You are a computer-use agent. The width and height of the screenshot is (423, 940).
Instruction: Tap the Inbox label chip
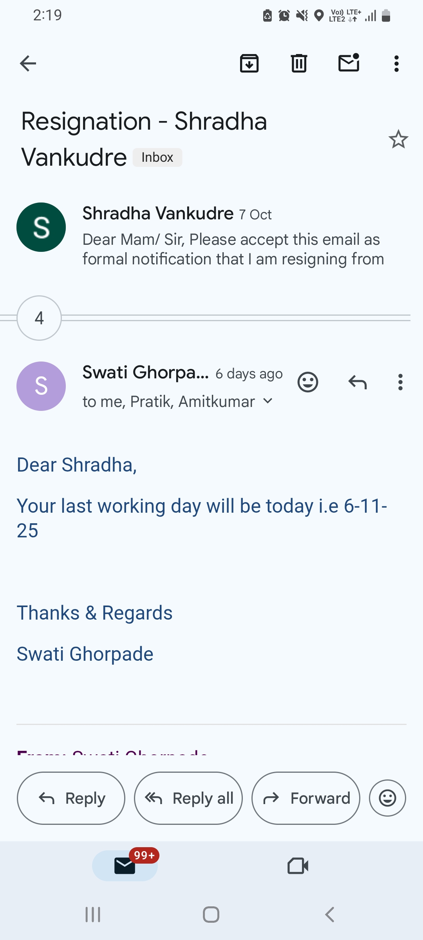click(x=157, y=157)
